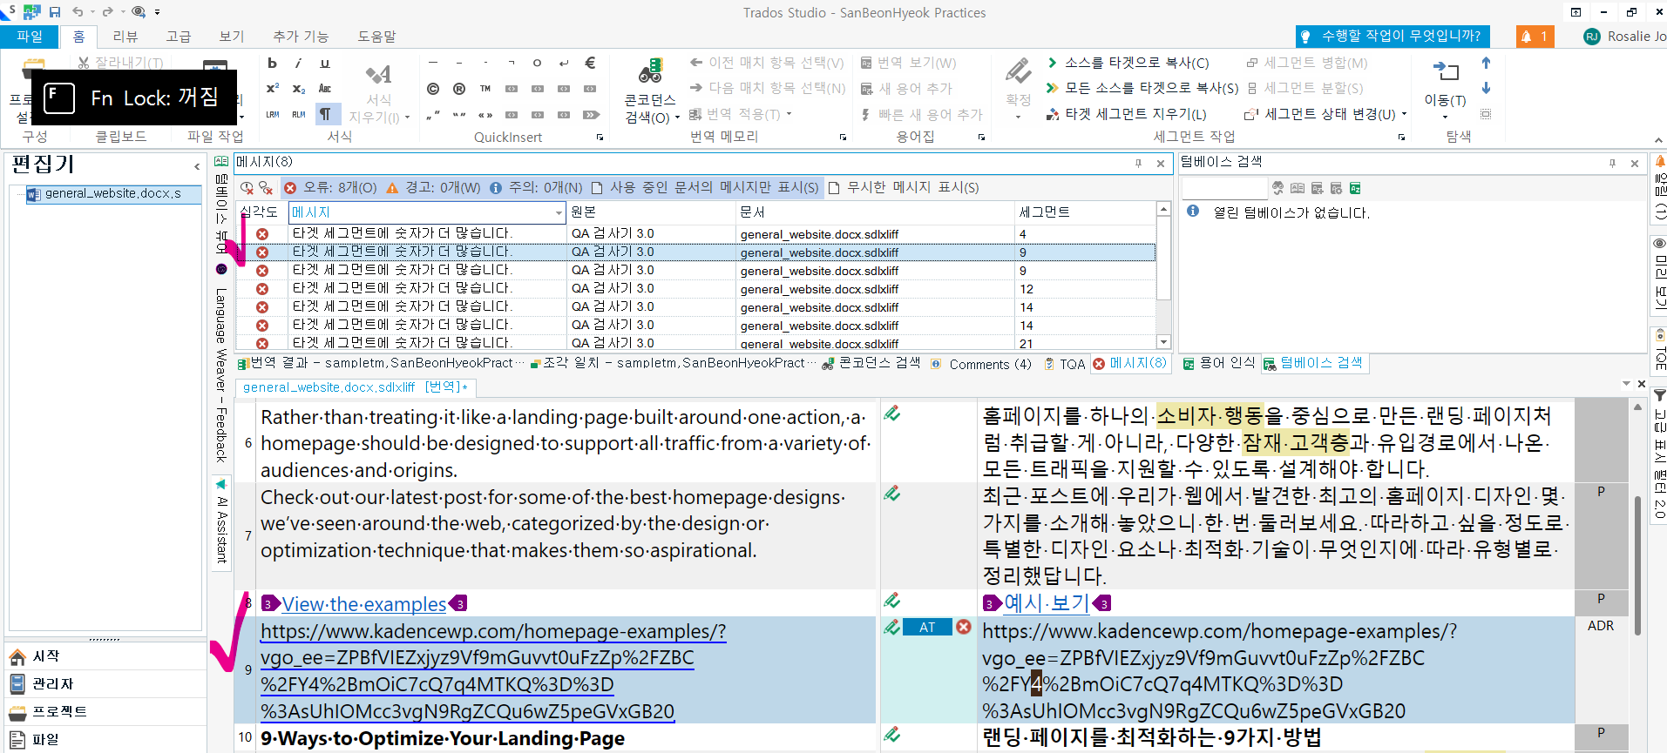The image size is (1667, 753).
Task: Insert registered trademark symbol
Action: (459, 89)
